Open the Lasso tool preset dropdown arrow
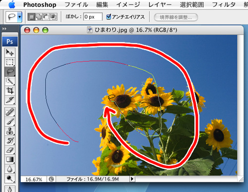Screen dimensions: 248x192 coord(20,17)
